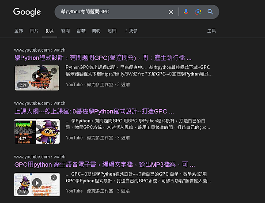
Task: Click the youtube.com URL above the first result
Action: [x=40, y=50]
